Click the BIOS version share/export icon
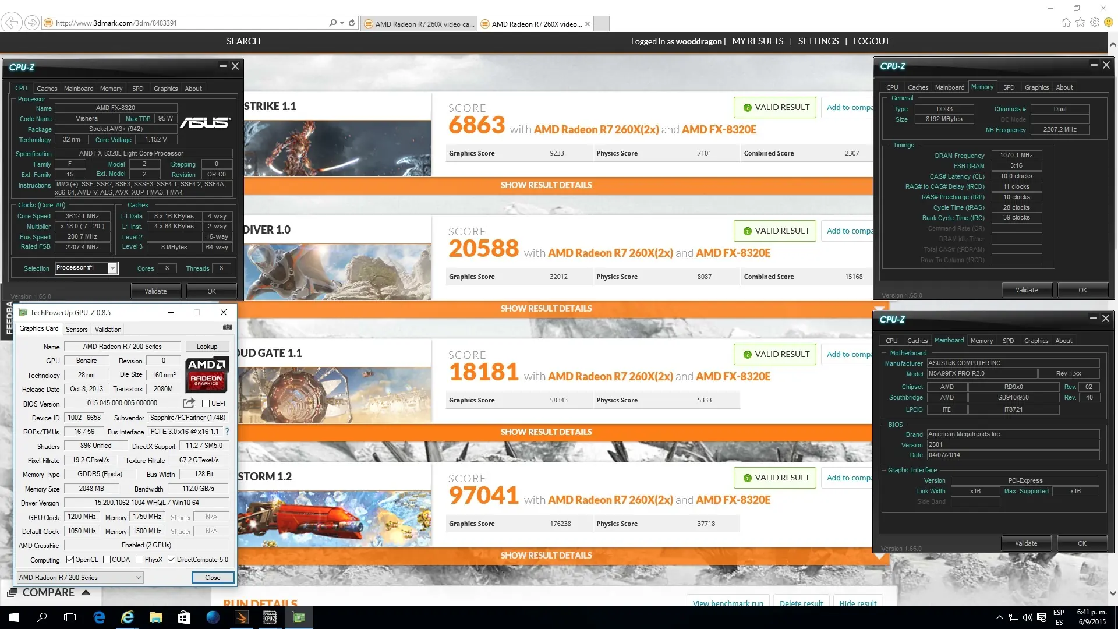Screen dimensions: 1118x629 pyautogui.click(x=189, y=403)
